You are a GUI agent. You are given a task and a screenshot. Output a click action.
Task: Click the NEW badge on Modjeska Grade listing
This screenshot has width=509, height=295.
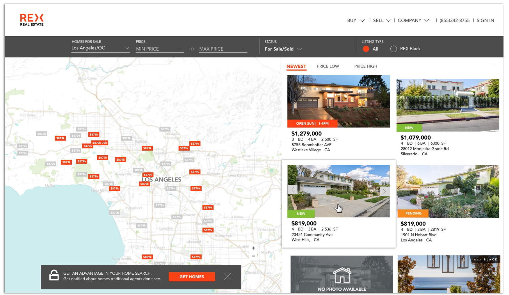pos(409,128)
